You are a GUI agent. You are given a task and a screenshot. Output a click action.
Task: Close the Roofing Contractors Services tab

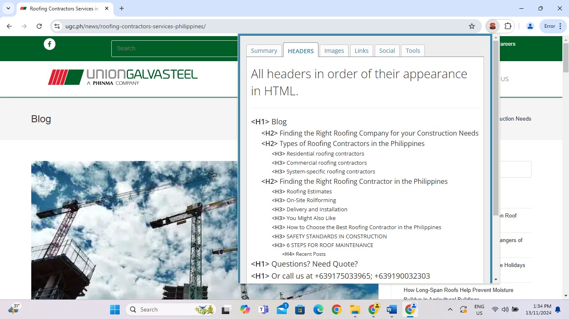[x=107, y=8]
